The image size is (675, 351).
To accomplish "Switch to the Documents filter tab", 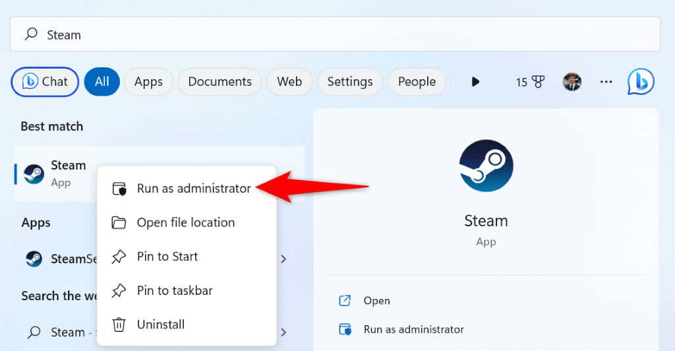I will click(x=220, y=82).
